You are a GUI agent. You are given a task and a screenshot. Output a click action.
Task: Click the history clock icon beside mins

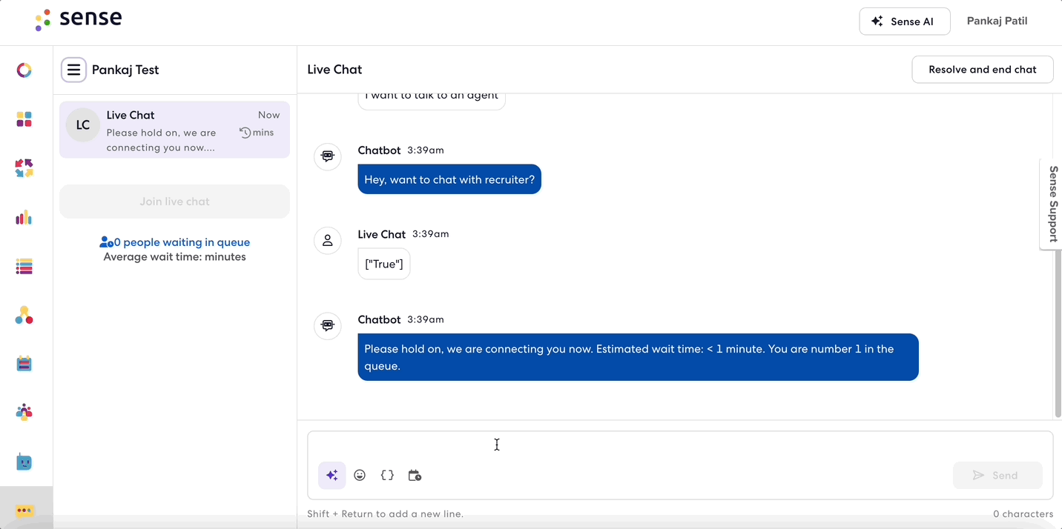pos(245,133)
